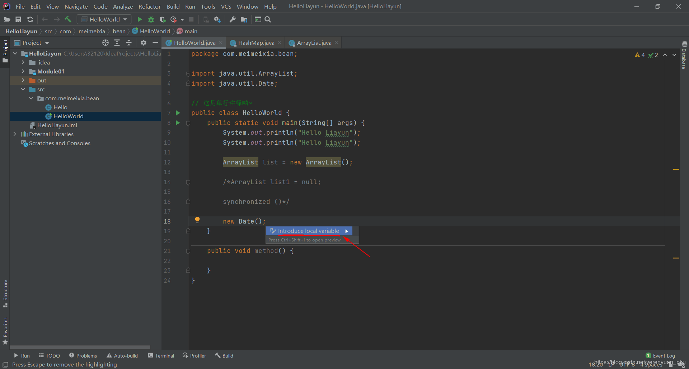Viewport: 689px width, 369px height.
Task: Click the run gutter arrow beside main method
Action: click(178, 123)
